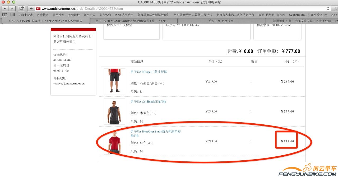Open the reading list book icon
The image size is (338, 177).
click(x=5, y=15)
